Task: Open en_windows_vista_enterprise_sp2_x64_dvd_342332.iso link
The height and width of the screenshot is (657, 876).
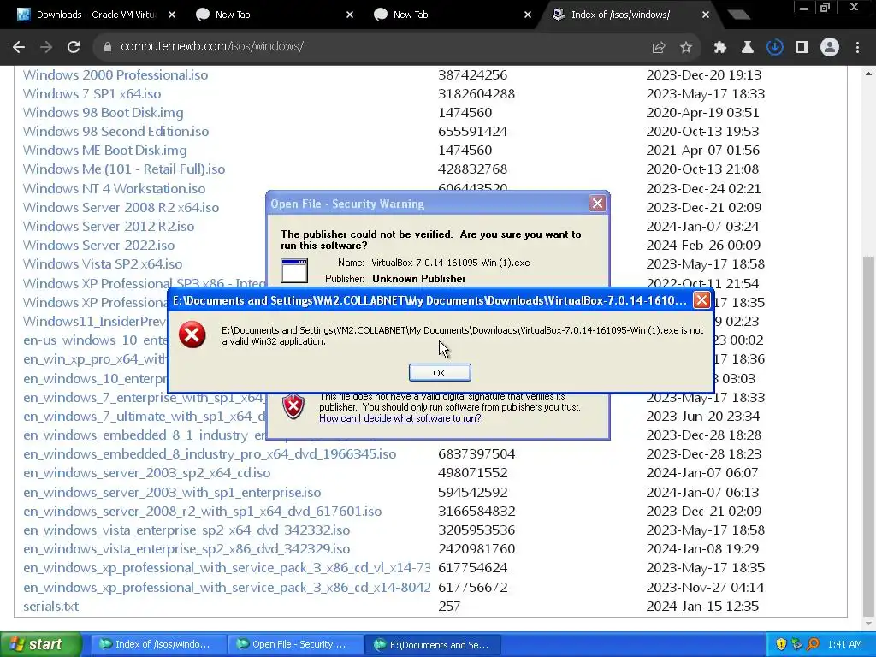Action: coord(186,530)
